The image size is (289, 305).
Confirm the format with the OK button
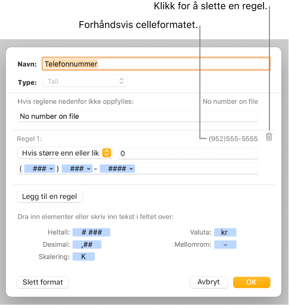252,282
